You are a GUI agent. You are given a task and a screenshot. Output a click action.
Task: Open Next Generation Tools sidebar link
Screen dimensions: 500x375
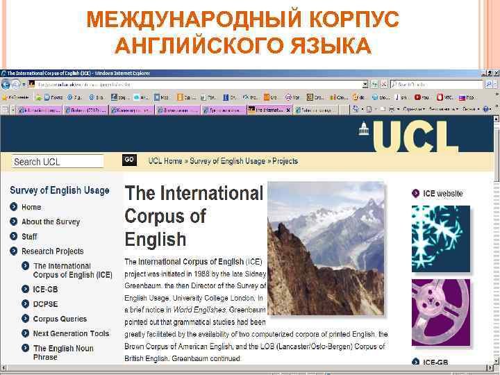tap(71, 333)
